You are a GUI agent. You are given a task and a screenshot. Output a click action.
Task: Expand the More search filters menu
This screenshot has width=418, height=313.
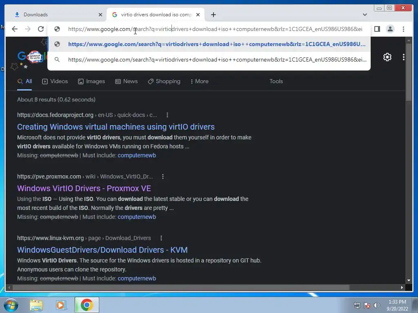(199, 82)
